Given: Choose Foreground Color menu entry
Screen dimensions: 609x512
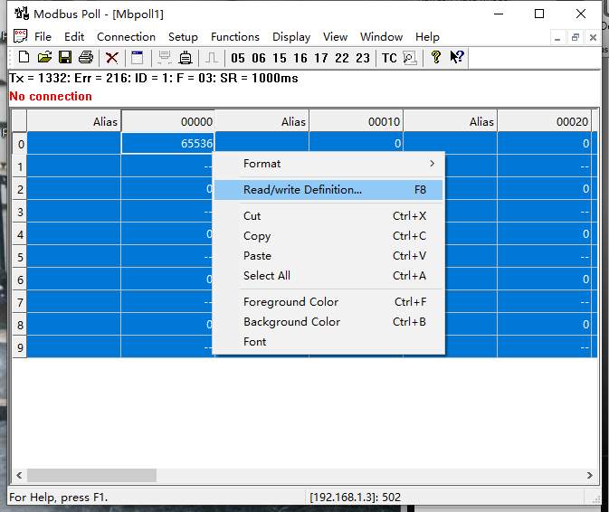Looking at the screenshot, I should tap(328, 301).
